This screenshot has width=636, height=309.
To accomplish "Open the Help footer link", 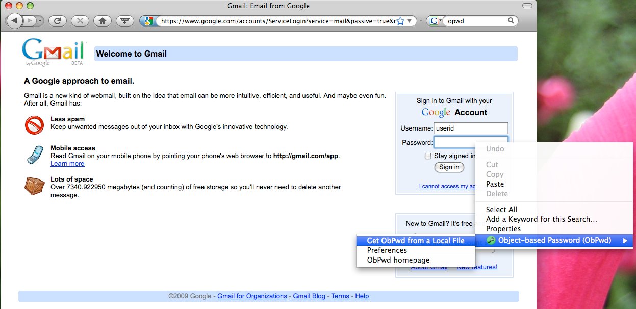I will (362, 296).
